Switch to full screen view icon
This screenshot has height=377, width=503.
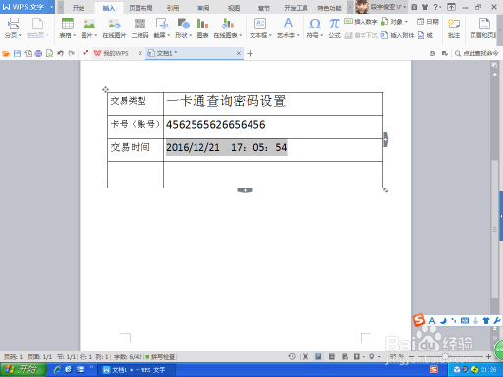click(306, 356)
